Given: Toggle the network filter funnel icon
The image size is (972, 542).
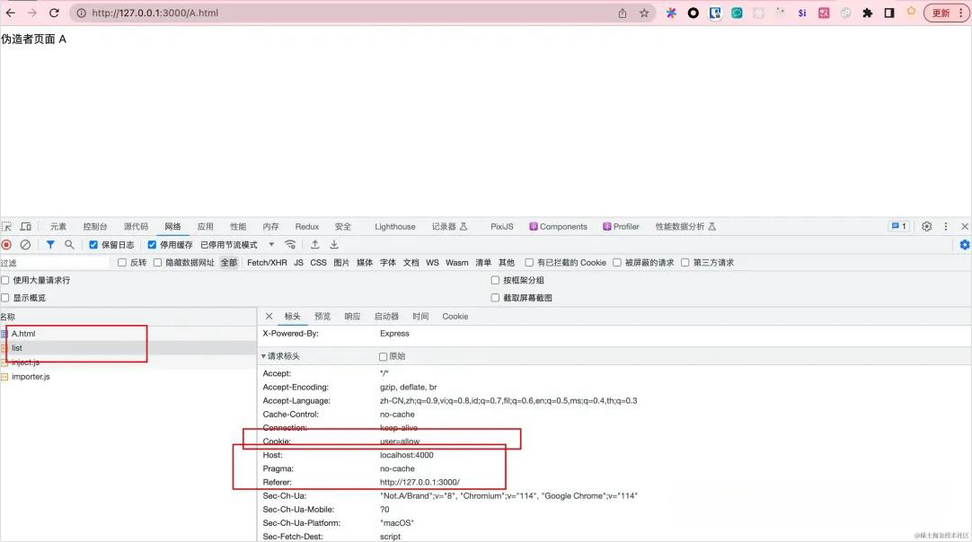Looking at the screenshot, I should coord(50,245).
